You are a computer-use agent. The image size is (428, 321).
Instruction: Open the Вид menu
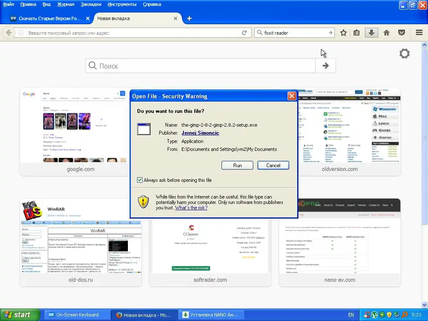46,4
